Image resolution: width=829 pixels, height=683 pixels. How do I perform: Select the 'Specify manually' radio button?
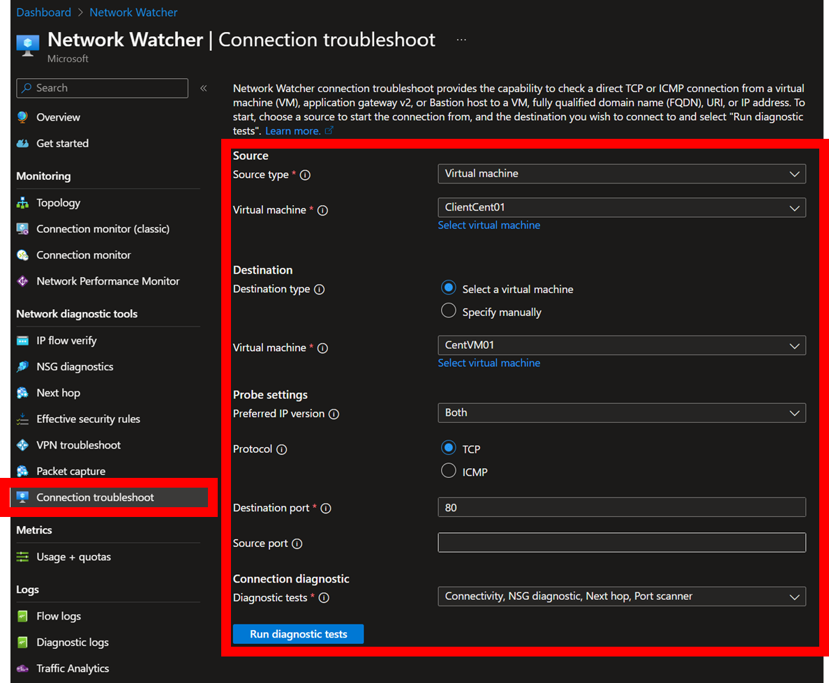[x=448, y=311]
